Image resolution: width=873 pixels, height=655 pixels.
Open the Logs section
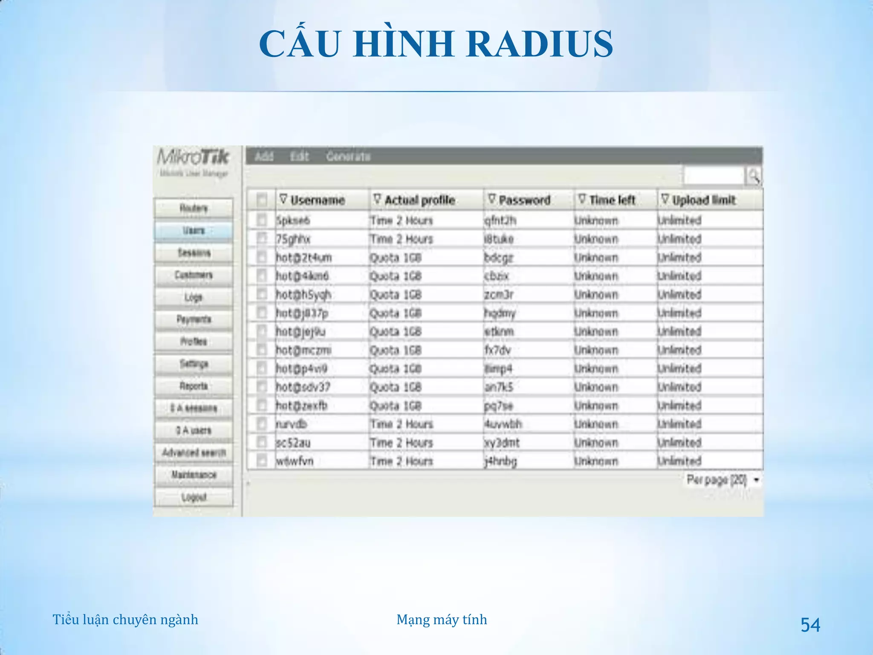pyautogui.click(x=194, y=297)
